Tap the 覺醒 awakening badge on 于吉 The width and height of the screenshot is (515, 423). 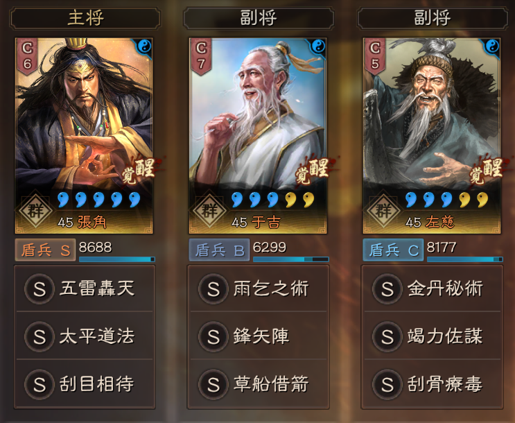[x=313, y=171]
